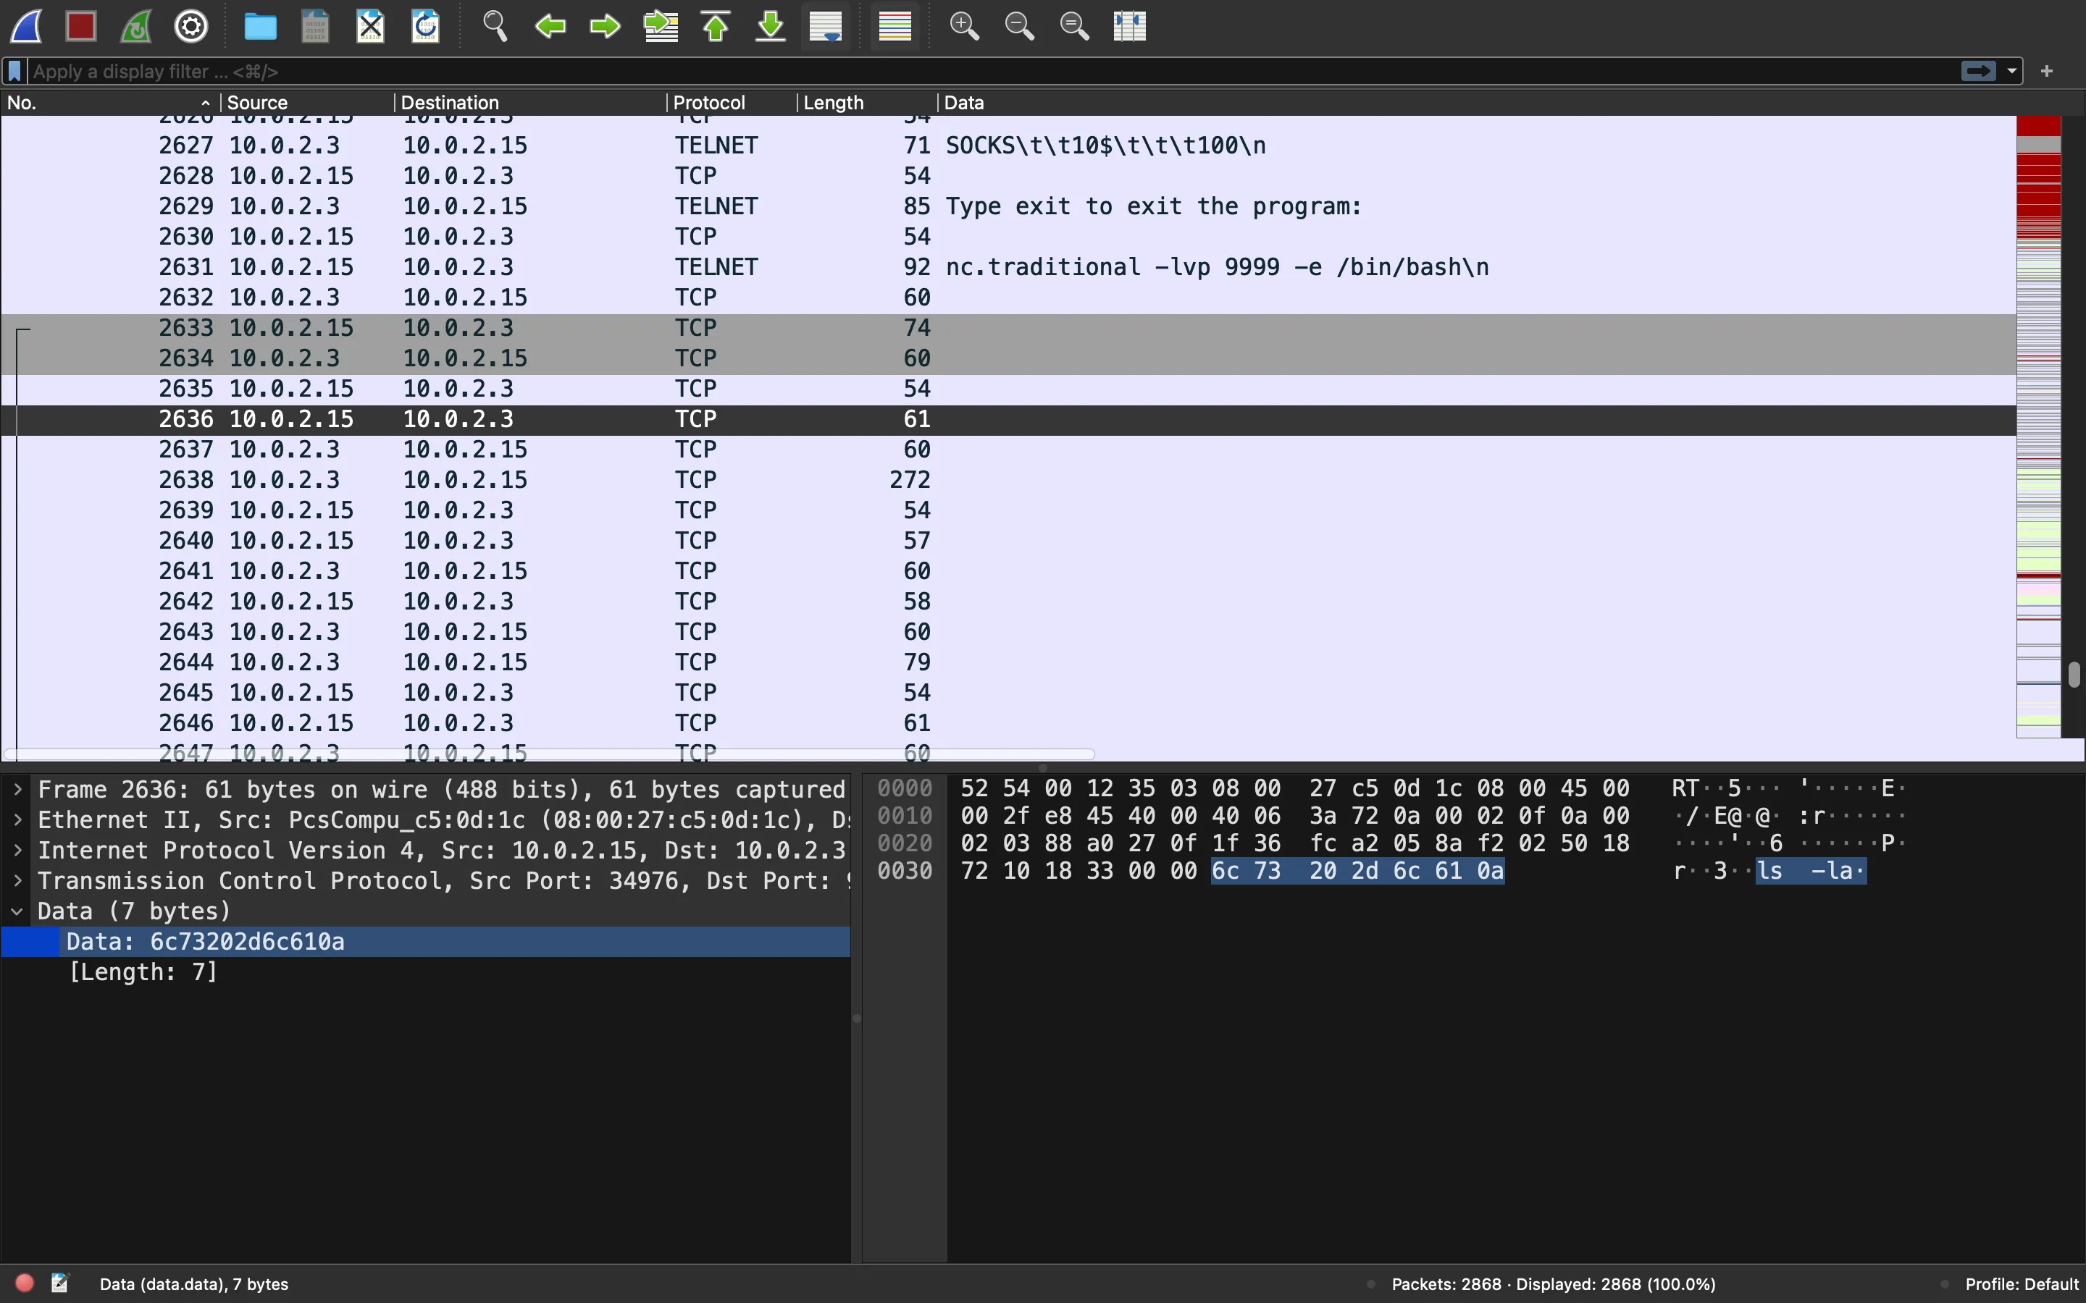Select the Data: 6c73202d6c610a field

pos(426,941)
